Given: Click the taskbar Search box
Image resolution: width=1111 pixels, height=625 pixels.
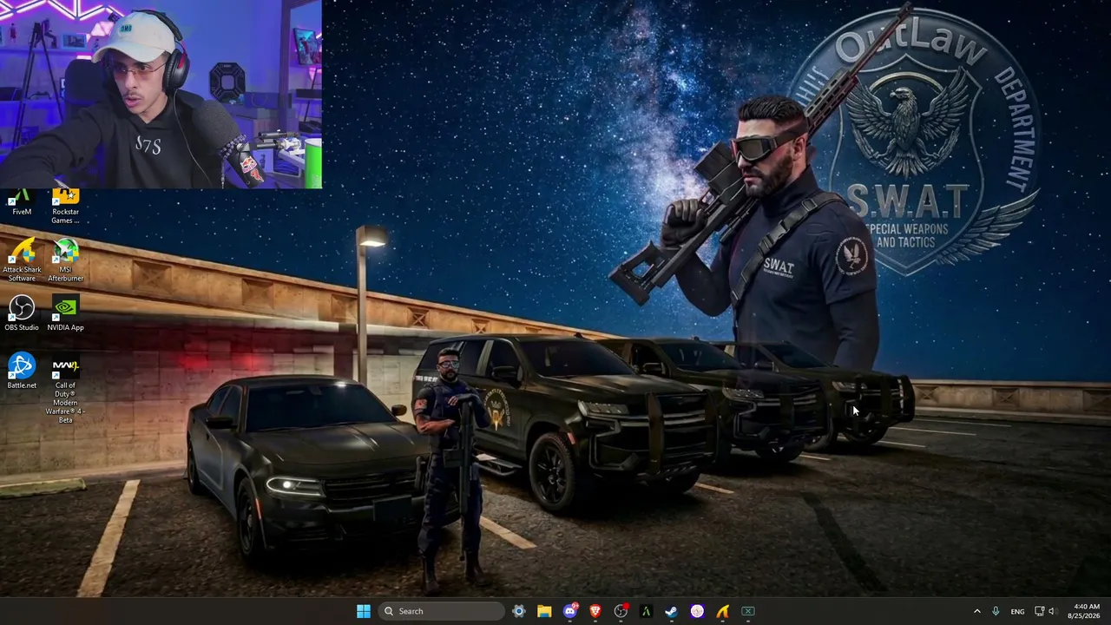Looking at the screenshot, I should pos(442,611).
